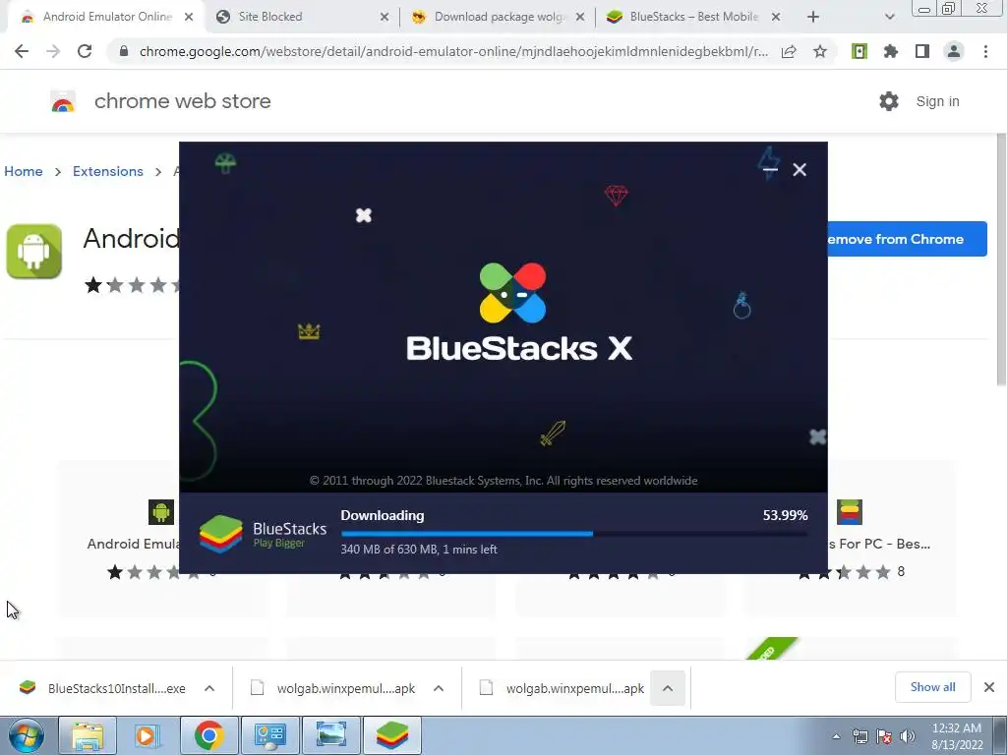Click the control panel taskbar icon
The width and height of the screenshot is (1007, 755).
pos(269,735)
